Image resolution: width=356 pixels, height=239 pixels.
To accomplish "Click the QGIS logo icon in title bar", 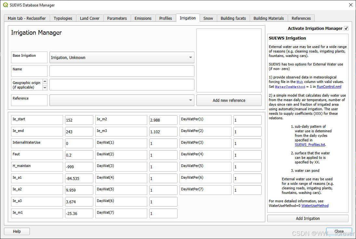I will click(6, 5).
